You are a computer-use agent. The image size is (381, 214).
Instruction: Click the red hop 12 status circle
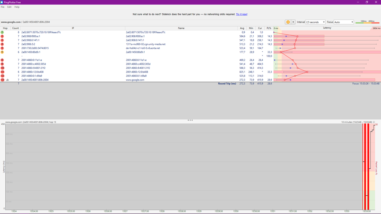[x=2, y=76]
